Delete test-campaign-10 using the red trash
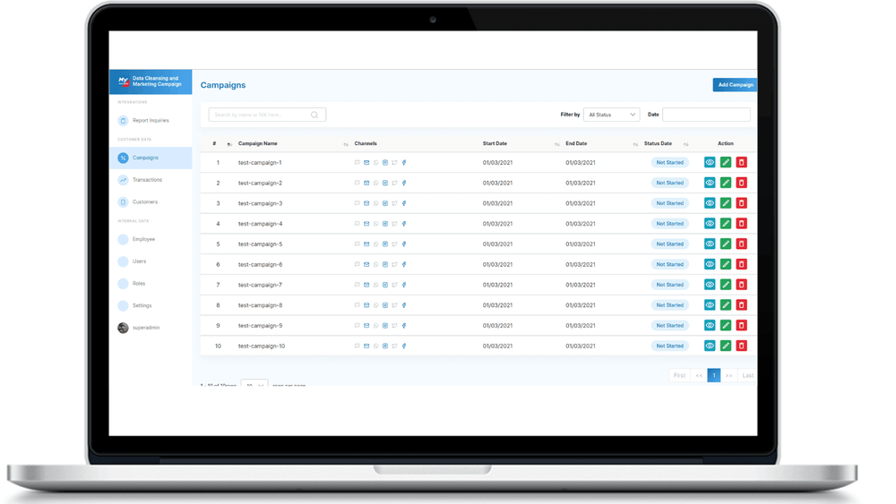The width and height of the screenshot is (896, 504). [741, 346]
